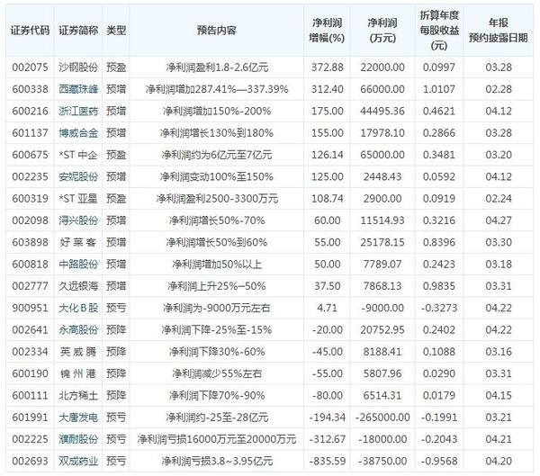Open the 西藏珠峰 stock link
This screenshot has width=540, height=476.
pyautogui.click(x=78, y=89)
